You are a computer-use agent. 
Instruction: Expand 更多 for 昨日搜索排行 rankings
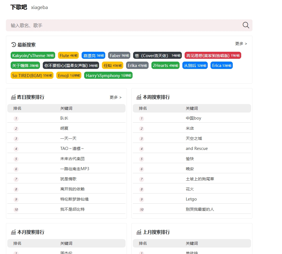tap(115, 97)
